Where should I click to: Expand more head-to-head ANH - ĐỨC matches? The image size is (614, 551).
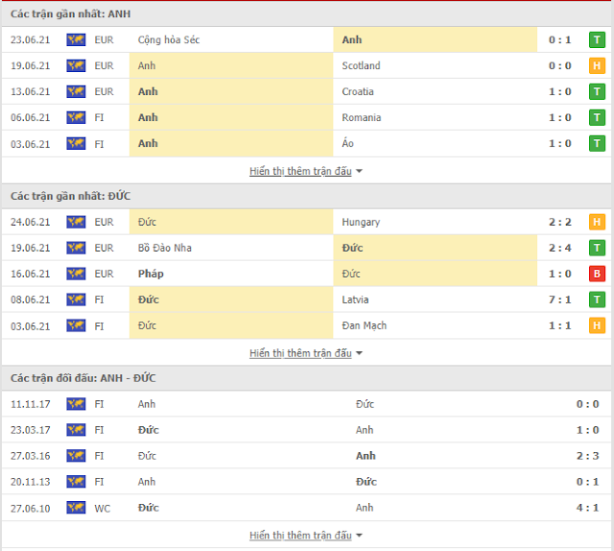click(306, 536)
